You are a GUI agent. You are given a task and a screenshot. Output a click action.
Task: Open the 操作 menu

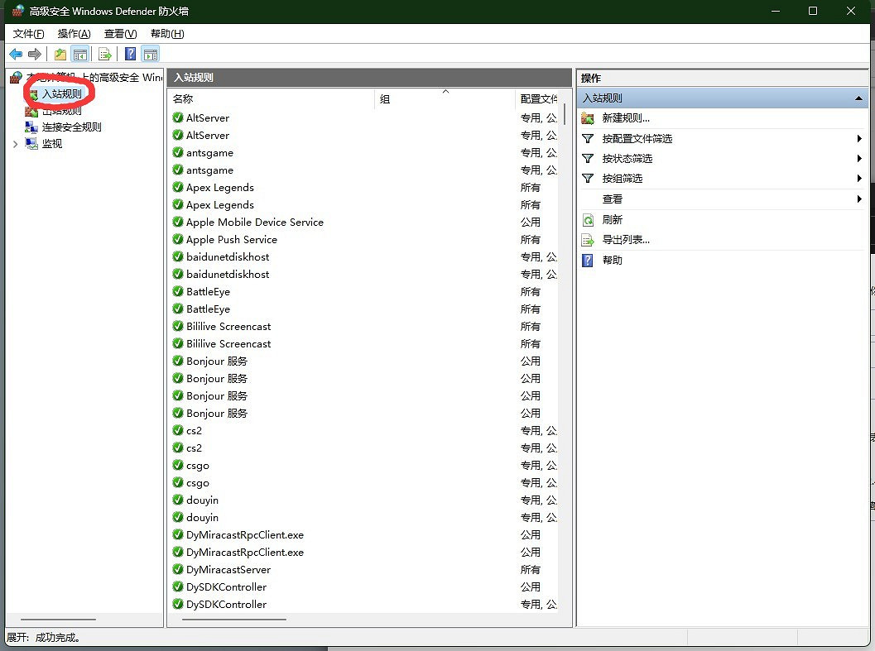tap(74, 34)
